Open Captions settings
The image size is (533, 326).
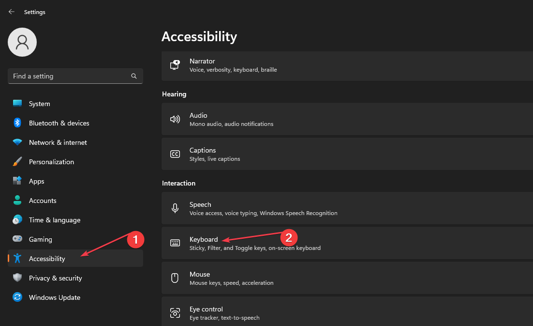click(x=347, y=154)
